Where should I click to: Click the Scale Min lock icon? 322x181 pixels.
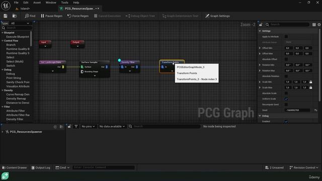pyautogui.click(x=311, y=82)
